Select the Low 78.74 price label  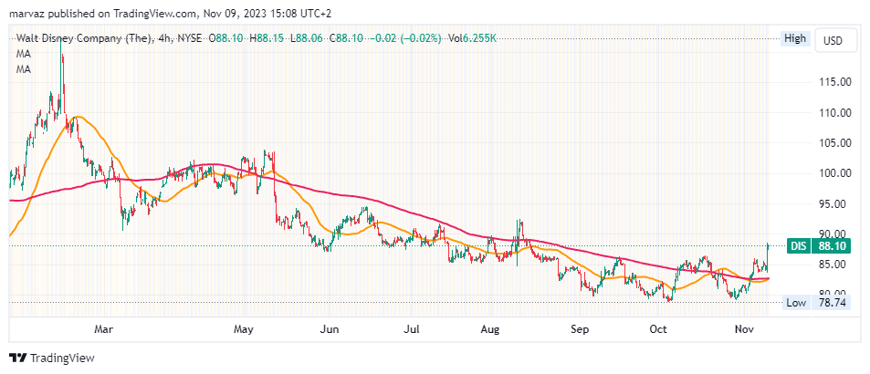click(817, 303)
